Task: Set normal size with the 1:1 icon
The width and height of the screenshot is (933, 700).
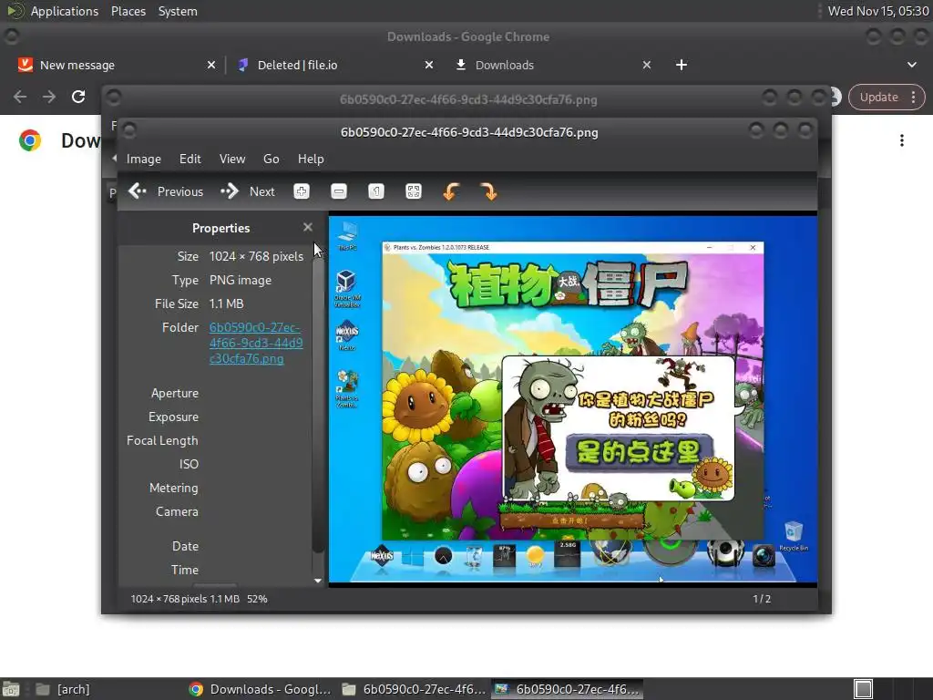Action: (x=376, y=191)
